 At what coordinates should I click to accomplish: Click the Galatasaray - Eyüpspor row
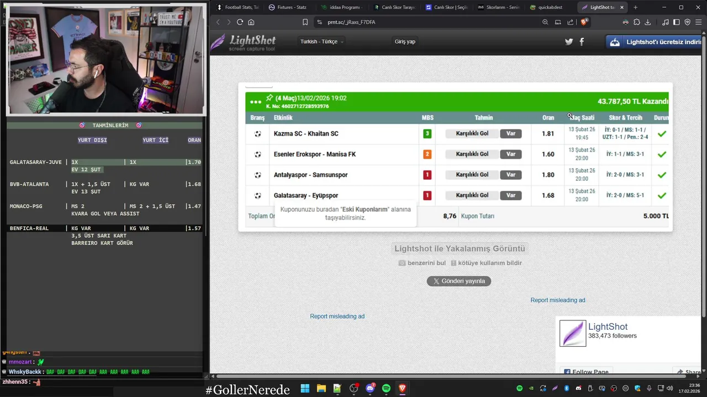[457, 195]
